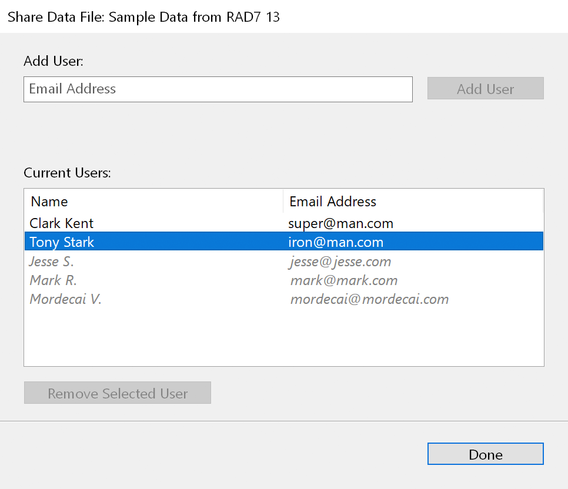The height and width of the screenshot is (489, 568).
Task: Click the "Add User:" label
Action: (x=54, y=61)
